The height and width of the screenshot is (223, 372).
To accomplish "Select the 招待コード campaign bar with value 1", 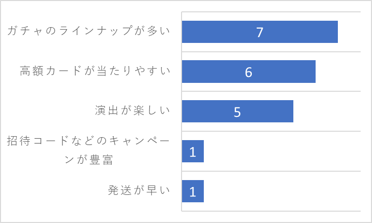I will pos(193,151).
